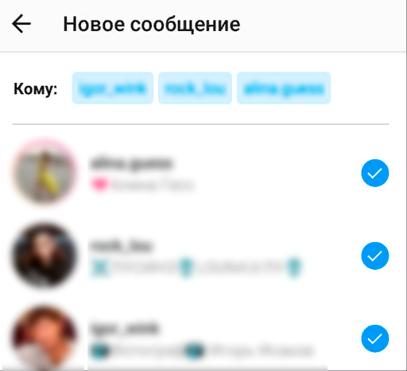Image resolution: width=407 pixels, height=371 pixels.
Task: Select the last recipient chip in the Кому field
Action: tap(284, 88)
